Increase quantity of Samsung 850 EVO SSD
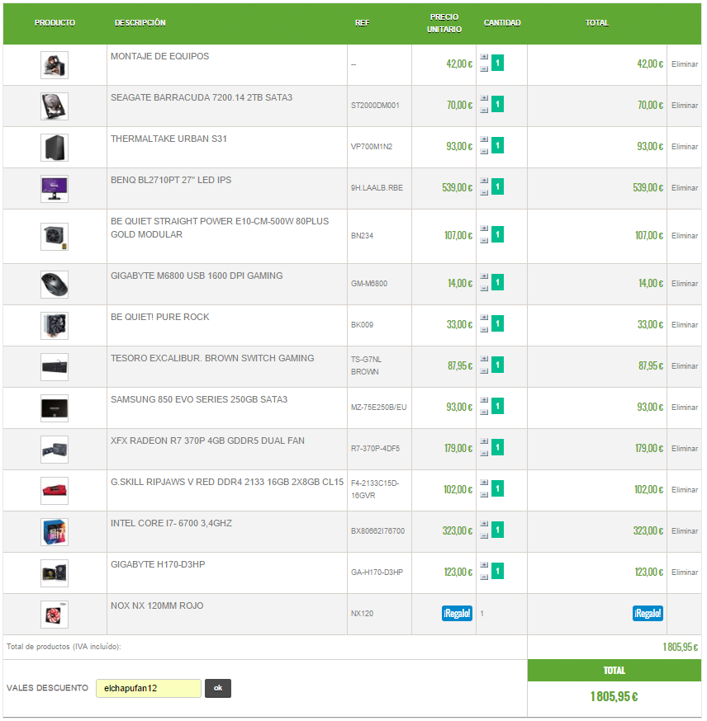Image resolution: width=707 pixels, height=721 pixels. point(484,399)
